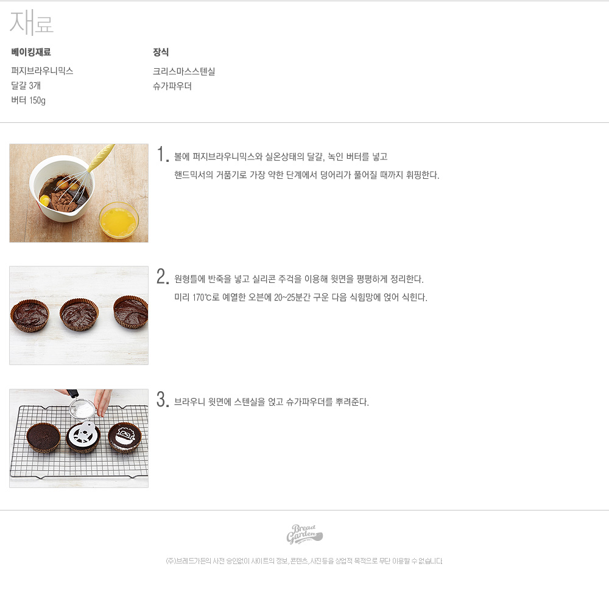
Task: Click the 버터 150g ingredient
Action: click(29, 100)
